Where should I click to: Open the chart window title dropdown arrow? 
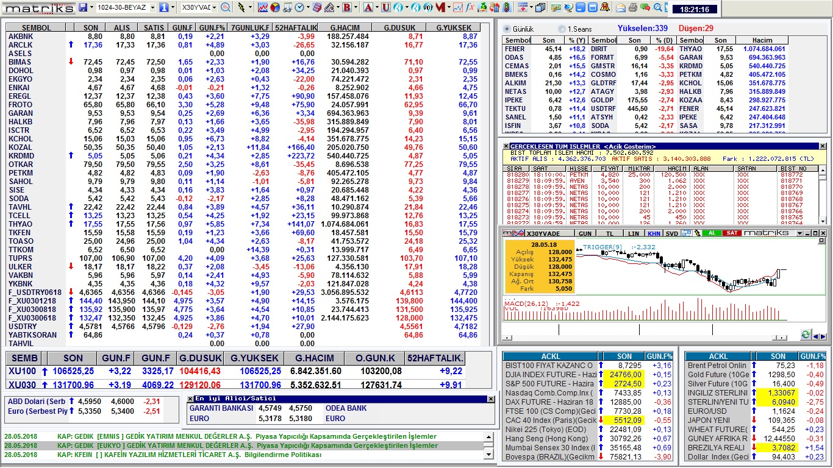[799, 233]
